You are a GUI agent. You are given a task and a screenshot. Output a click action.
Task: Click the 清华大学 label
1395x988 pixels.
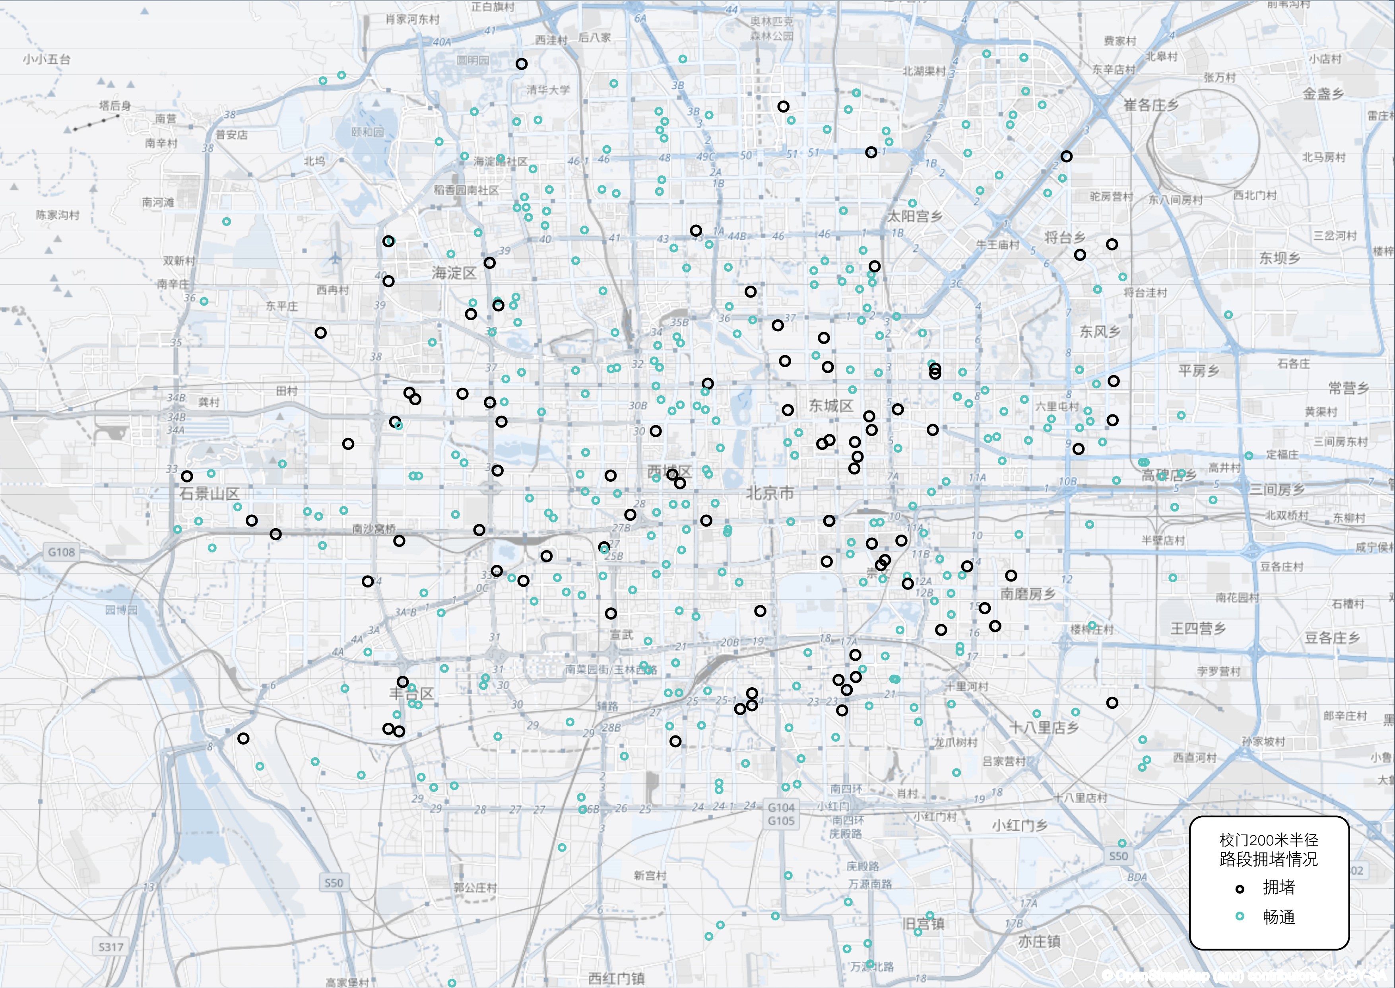click(x=549, y=90)
